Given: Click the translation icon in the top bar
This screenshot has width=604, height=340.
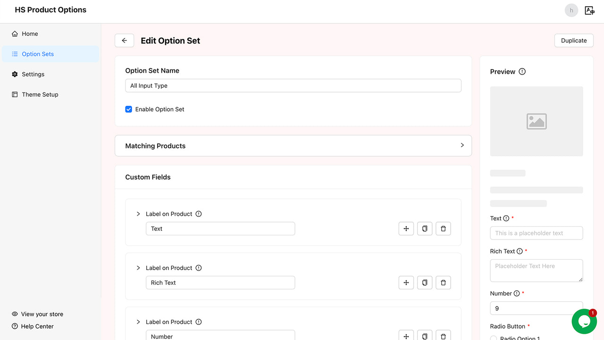Looking at the screenshot, I should click(589, 10).
